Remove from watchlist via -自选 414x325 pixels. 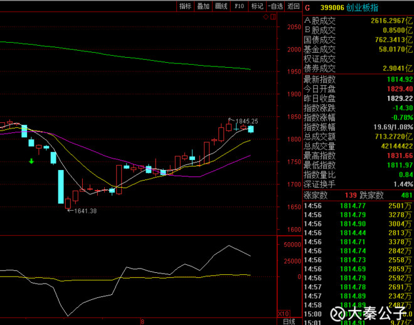click(x=275, y=6)
